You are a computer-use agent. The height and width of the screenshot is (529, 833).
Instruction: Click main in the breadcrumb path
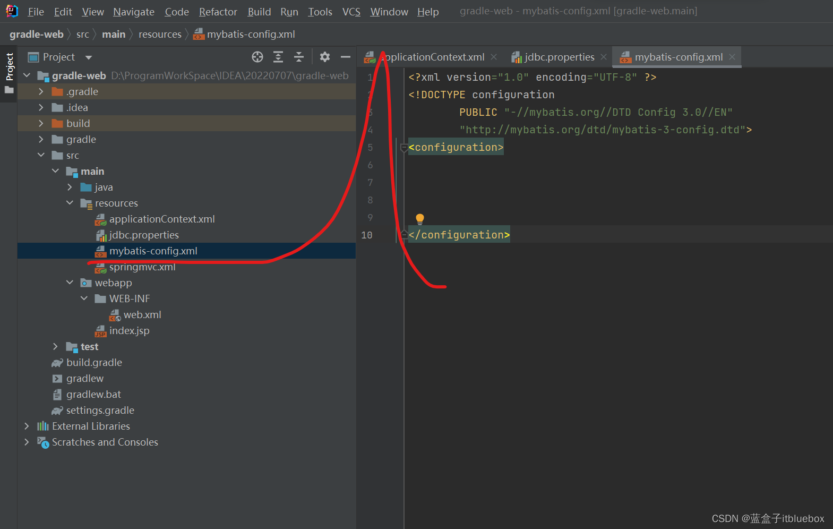114,35
